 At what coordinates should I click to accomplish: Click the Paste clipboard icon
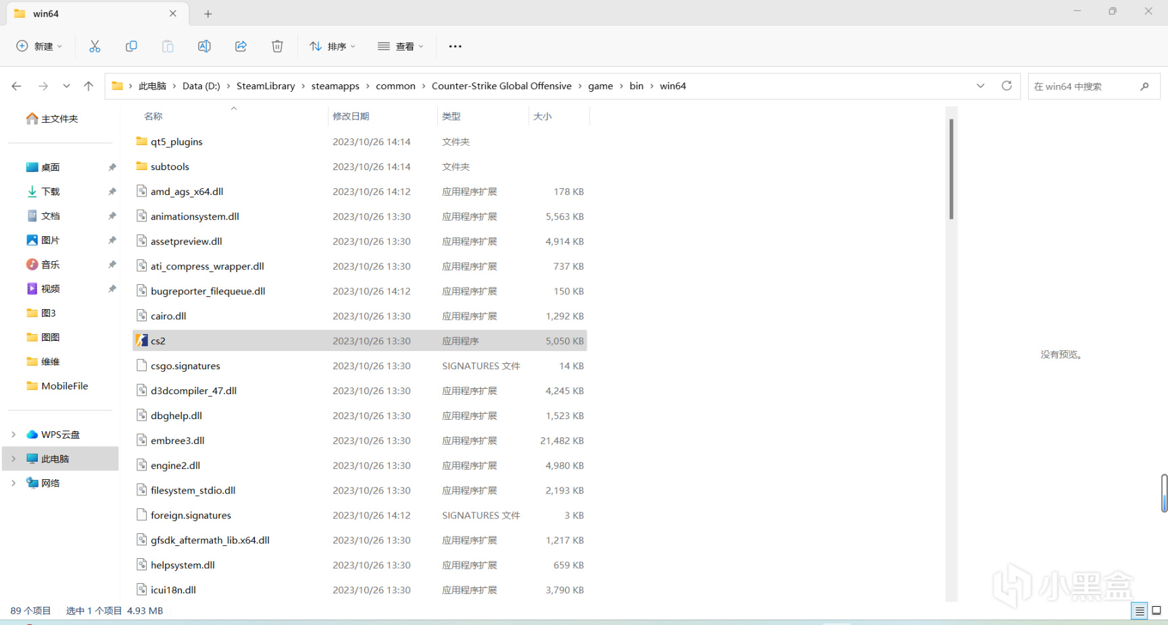(168, 46)
